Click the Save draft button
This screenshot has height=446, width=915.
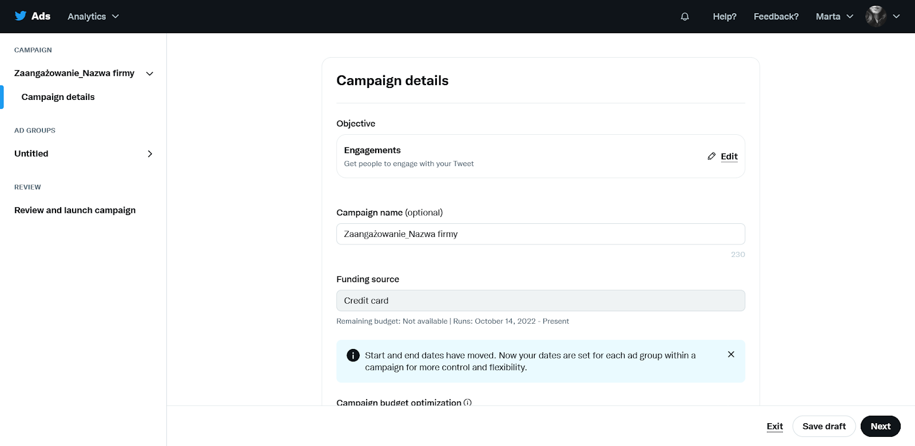tap(824, 426)
